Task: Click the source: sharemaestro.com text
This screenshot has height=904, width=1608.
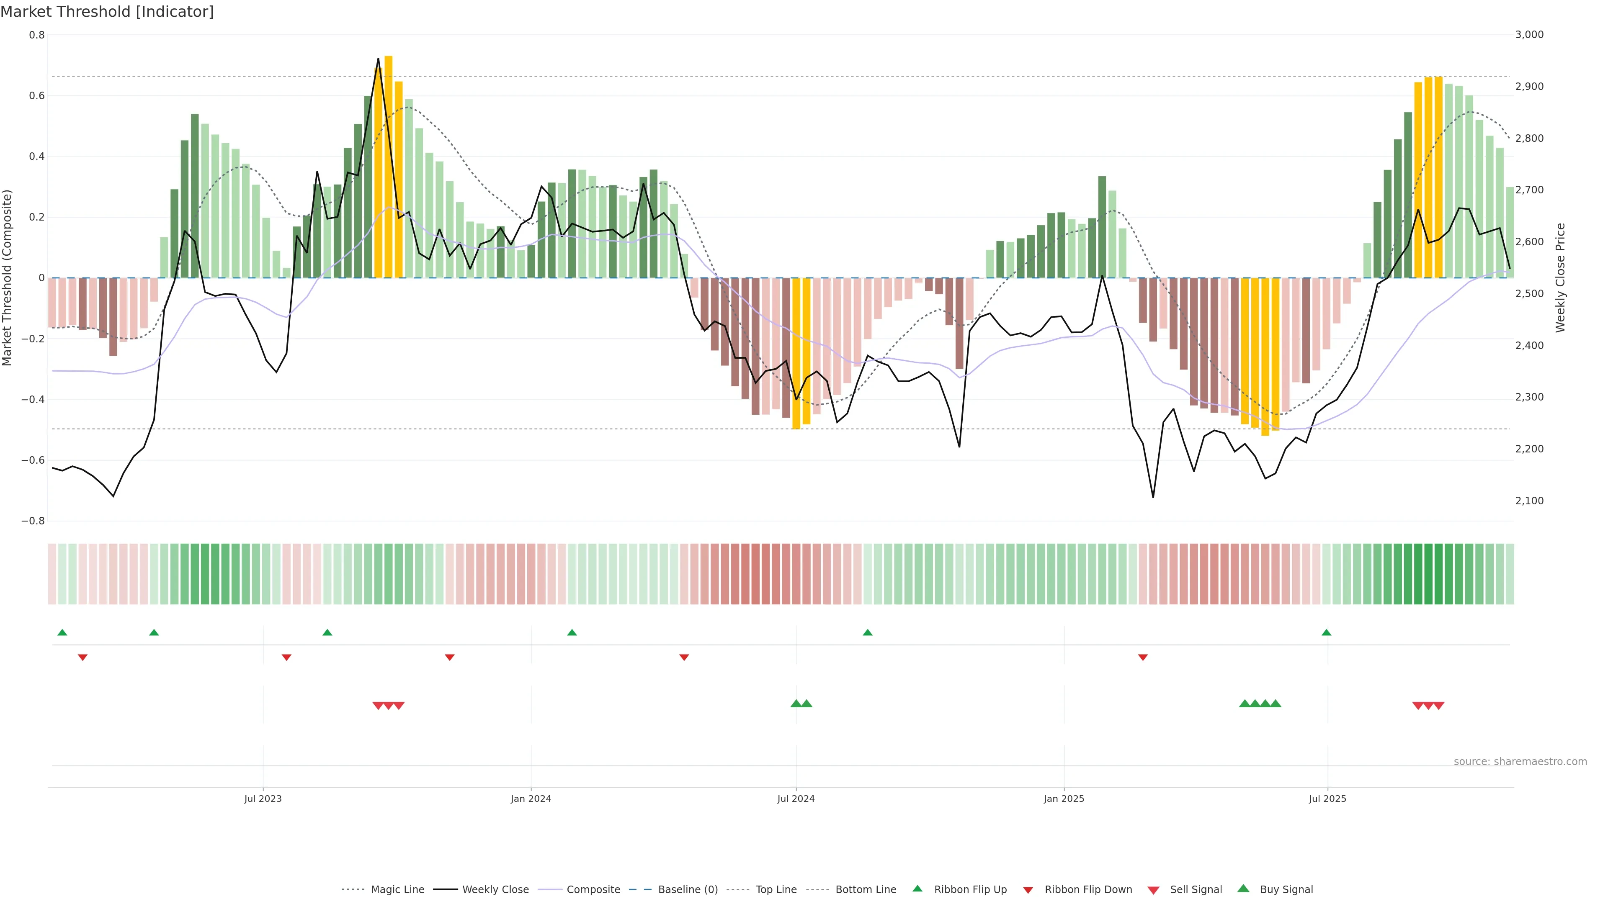Action: pyautogui.click(x=1520, y=761)
